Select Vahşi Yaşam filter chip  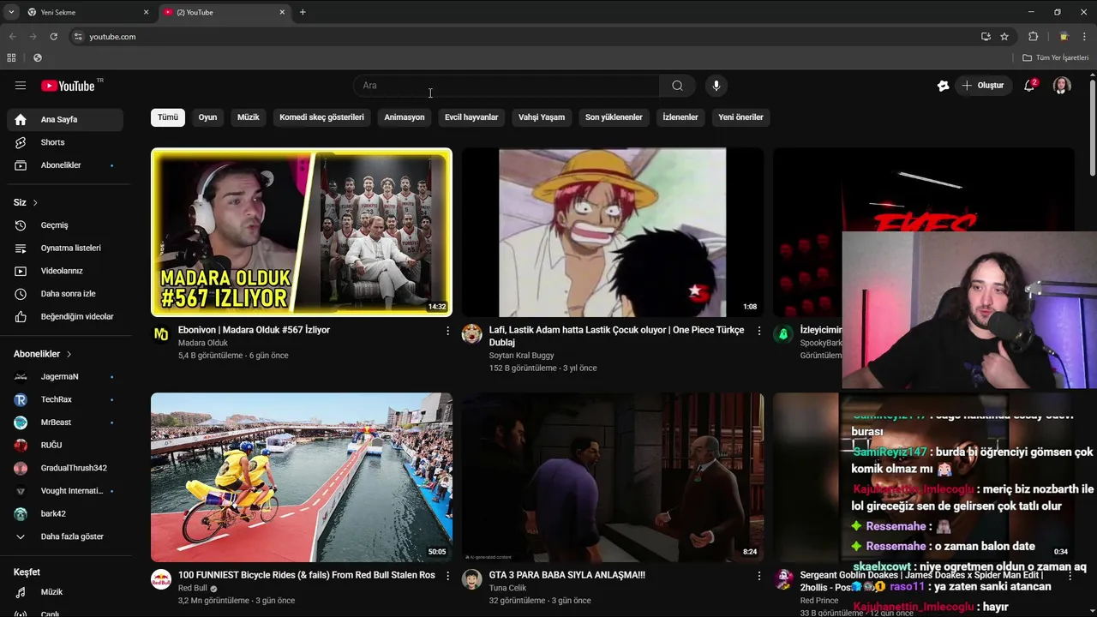click(x=542, y=117)
